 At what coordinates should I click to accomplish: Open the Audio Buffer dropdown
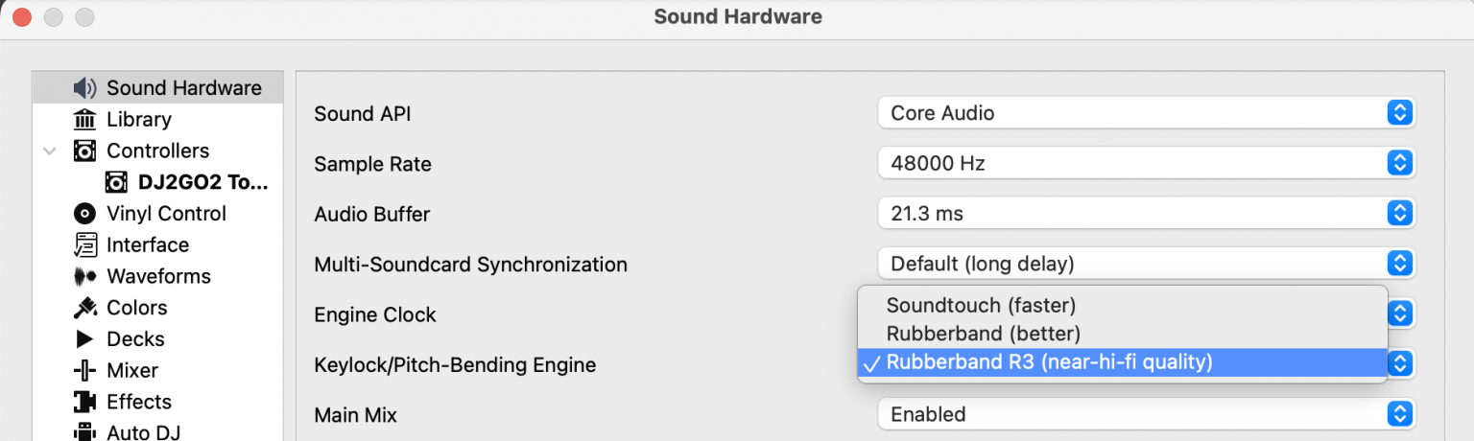coord(1146,214)
